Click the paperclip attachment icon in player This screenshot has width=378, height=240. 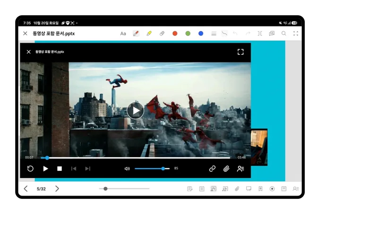(226, 169)
